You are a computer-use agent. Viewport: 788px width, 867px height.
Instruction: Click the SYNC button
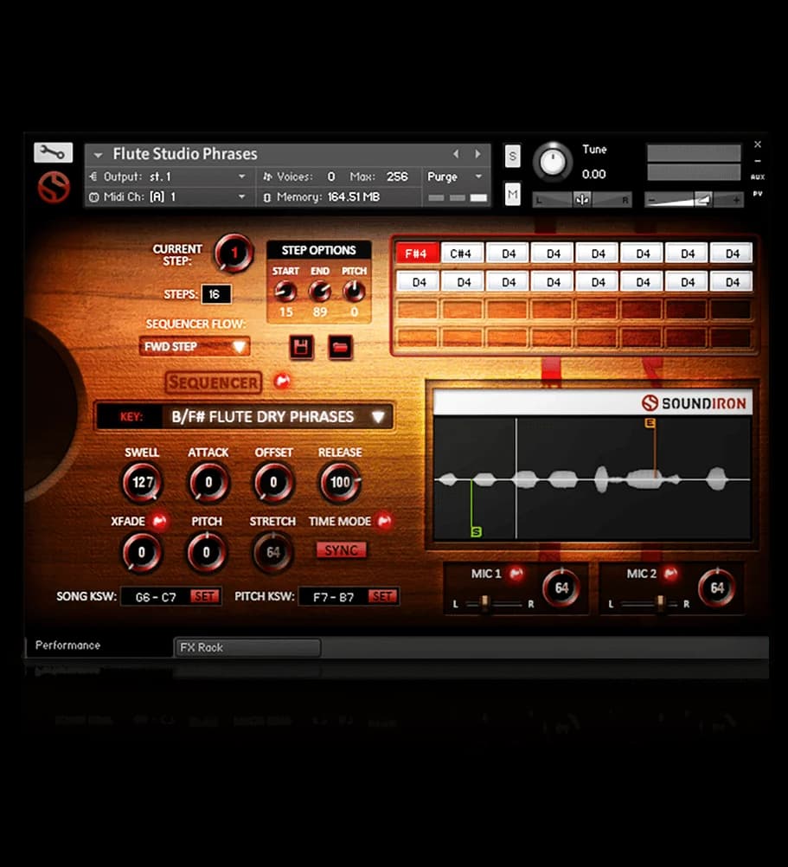pos(341,550)
